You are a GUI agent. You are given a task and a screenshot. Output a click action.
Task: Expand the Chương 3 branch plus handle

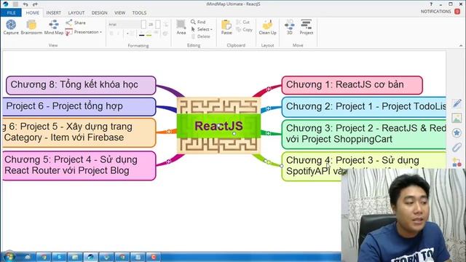point(268,133)
